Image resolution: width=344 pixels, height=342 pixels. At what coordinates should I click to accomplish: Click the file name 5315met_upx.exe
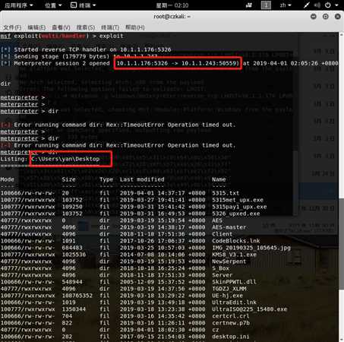[238, 200]
